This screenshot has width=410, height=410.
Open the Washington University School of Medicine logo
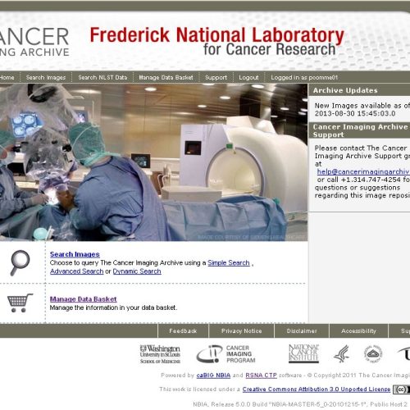[x=160, y=354]
